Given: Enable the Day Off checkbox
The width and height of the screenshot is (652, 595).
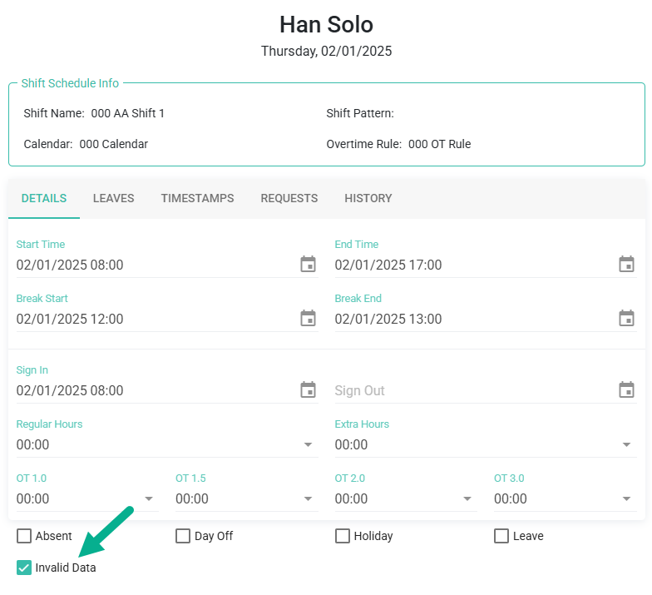Looking at the screenshot, I should pos(183,536).
